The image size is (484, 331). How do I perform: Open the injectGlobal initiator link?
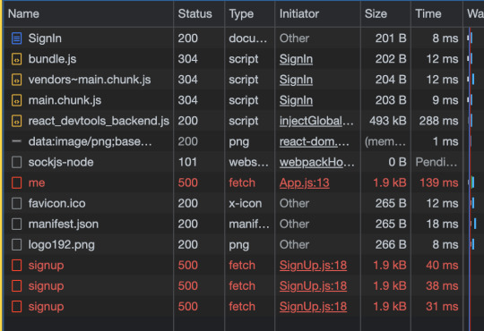316,121
